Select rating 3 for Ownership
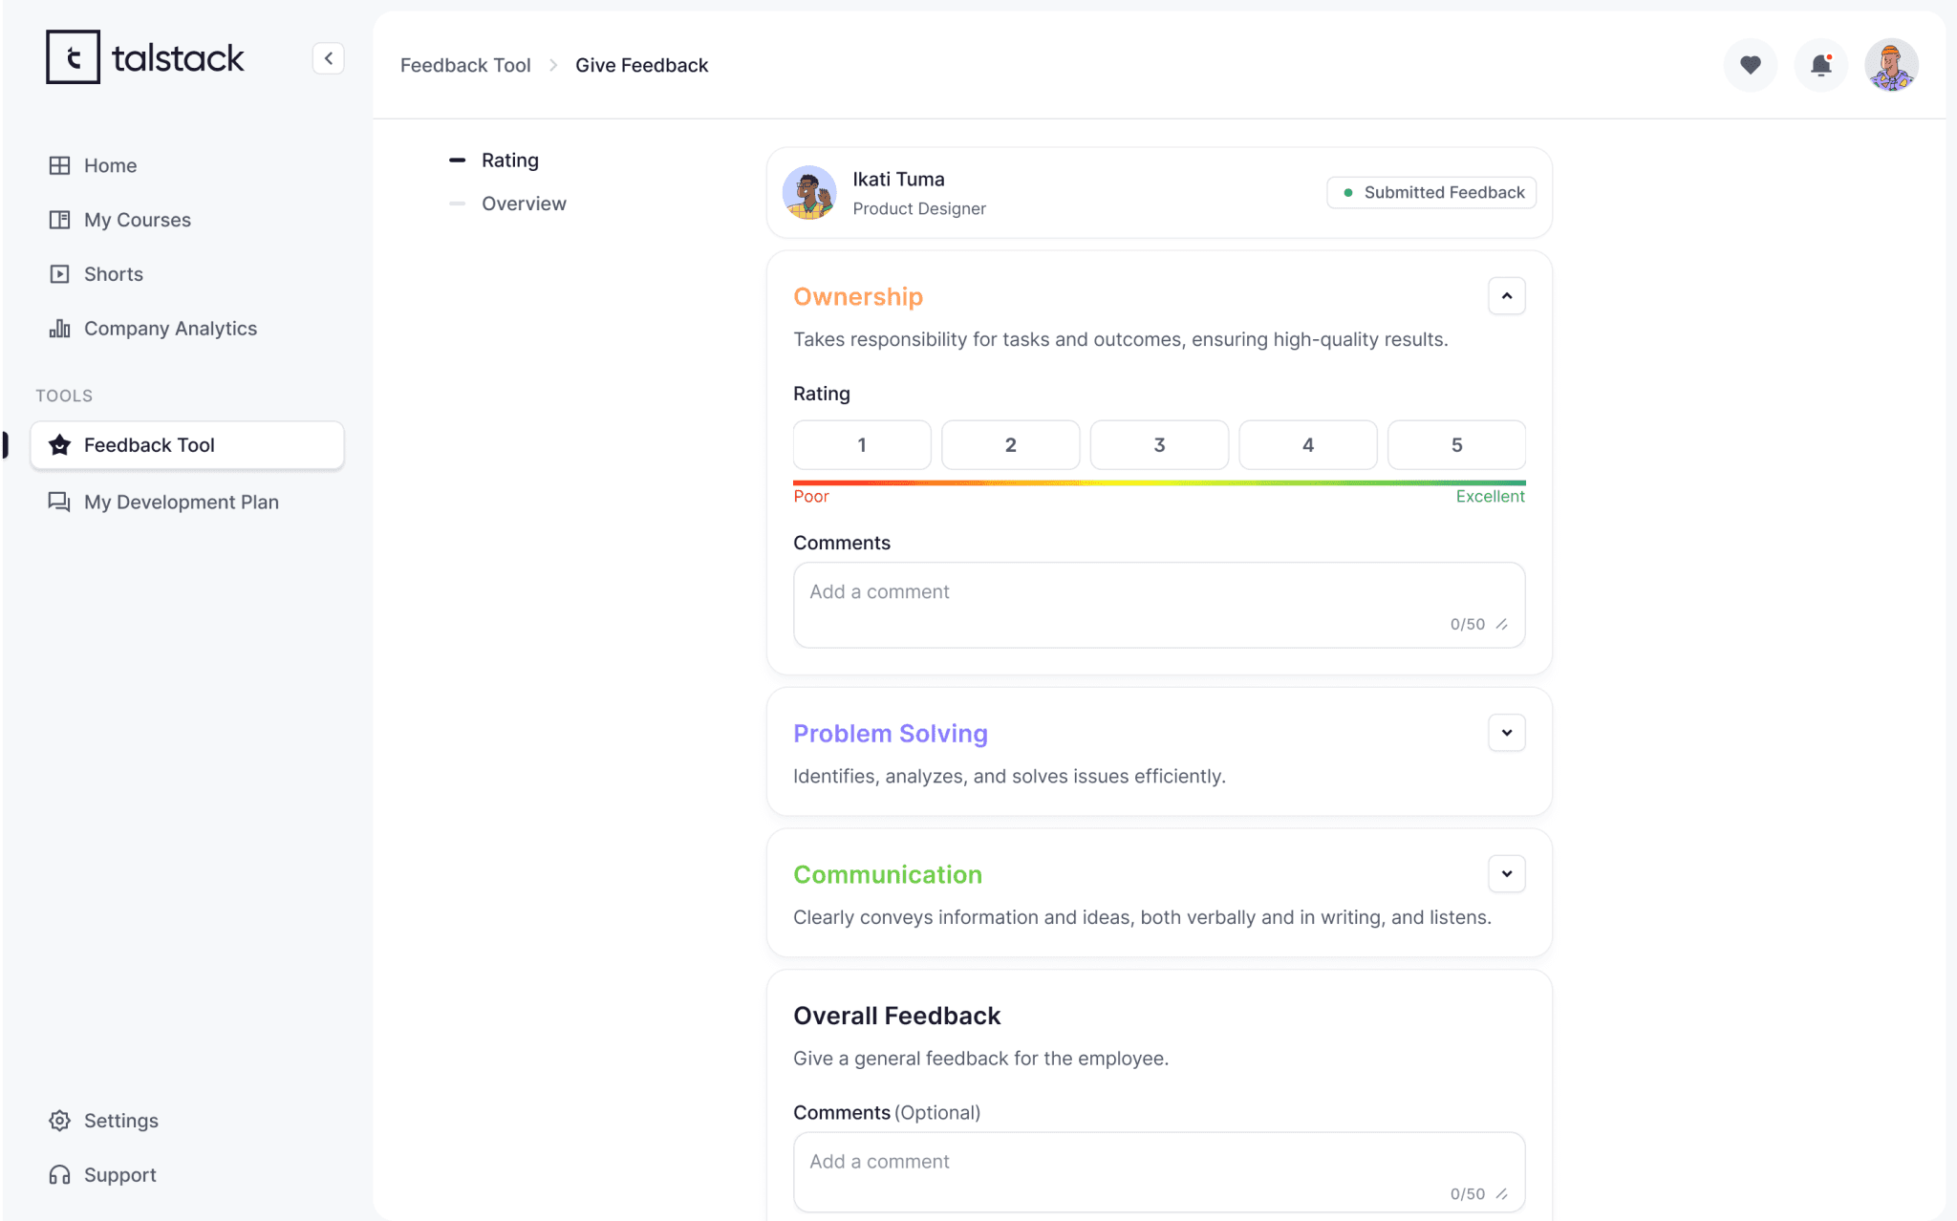This screenshot has height=1221, width=1957. (1159, 445)
